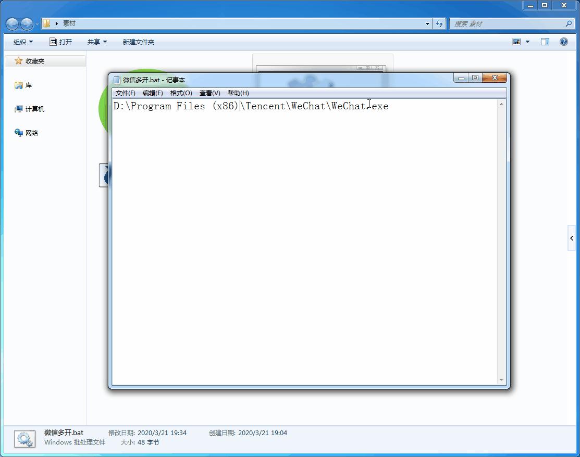The image size is (580, 457).
Task: Toggle the preview pane icon
Action: pyautogui.click(x=545, y=42)
